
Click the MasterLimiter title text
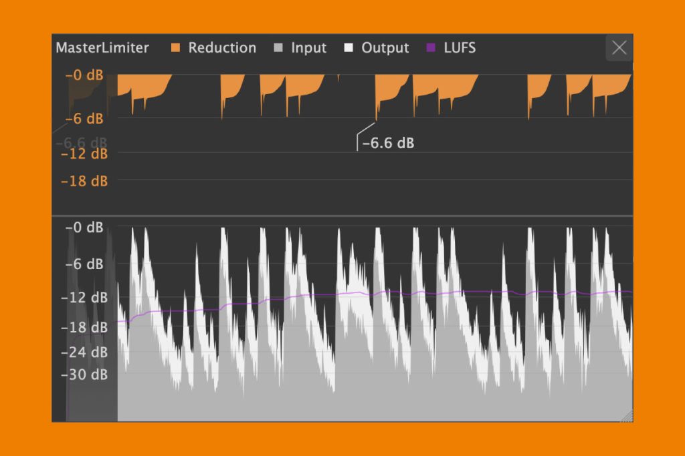(x=102, y=48)
